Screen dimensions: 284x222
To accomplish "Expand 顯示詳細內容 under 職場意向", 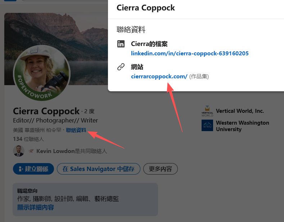I will pos(36,207).
